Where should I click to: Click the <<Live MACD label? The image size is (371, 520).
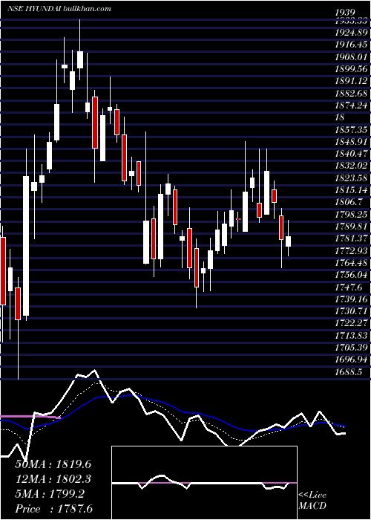[312, 500]
